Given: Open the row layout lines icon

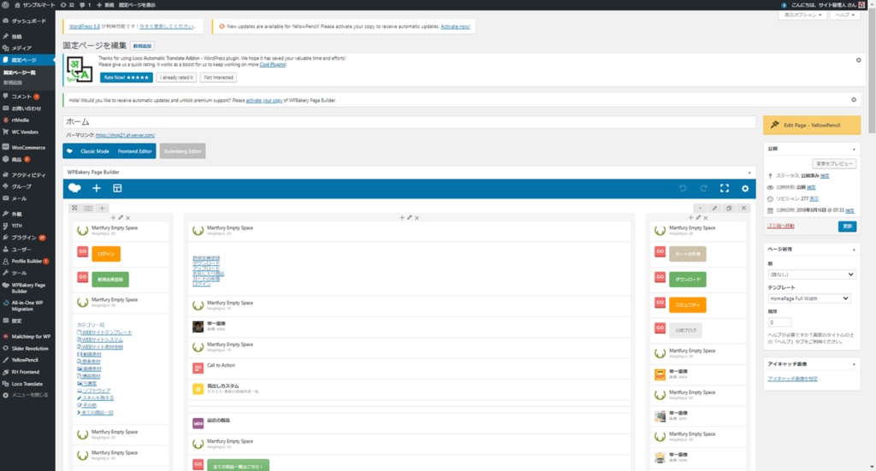Looking at the screenshot, I should pyautogui.click(x=88, y=209).
